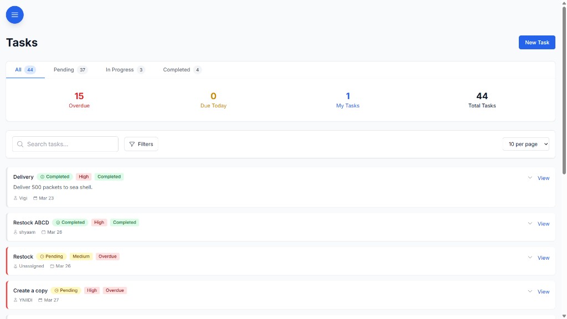Click the Delivery task title

point(23,177)
